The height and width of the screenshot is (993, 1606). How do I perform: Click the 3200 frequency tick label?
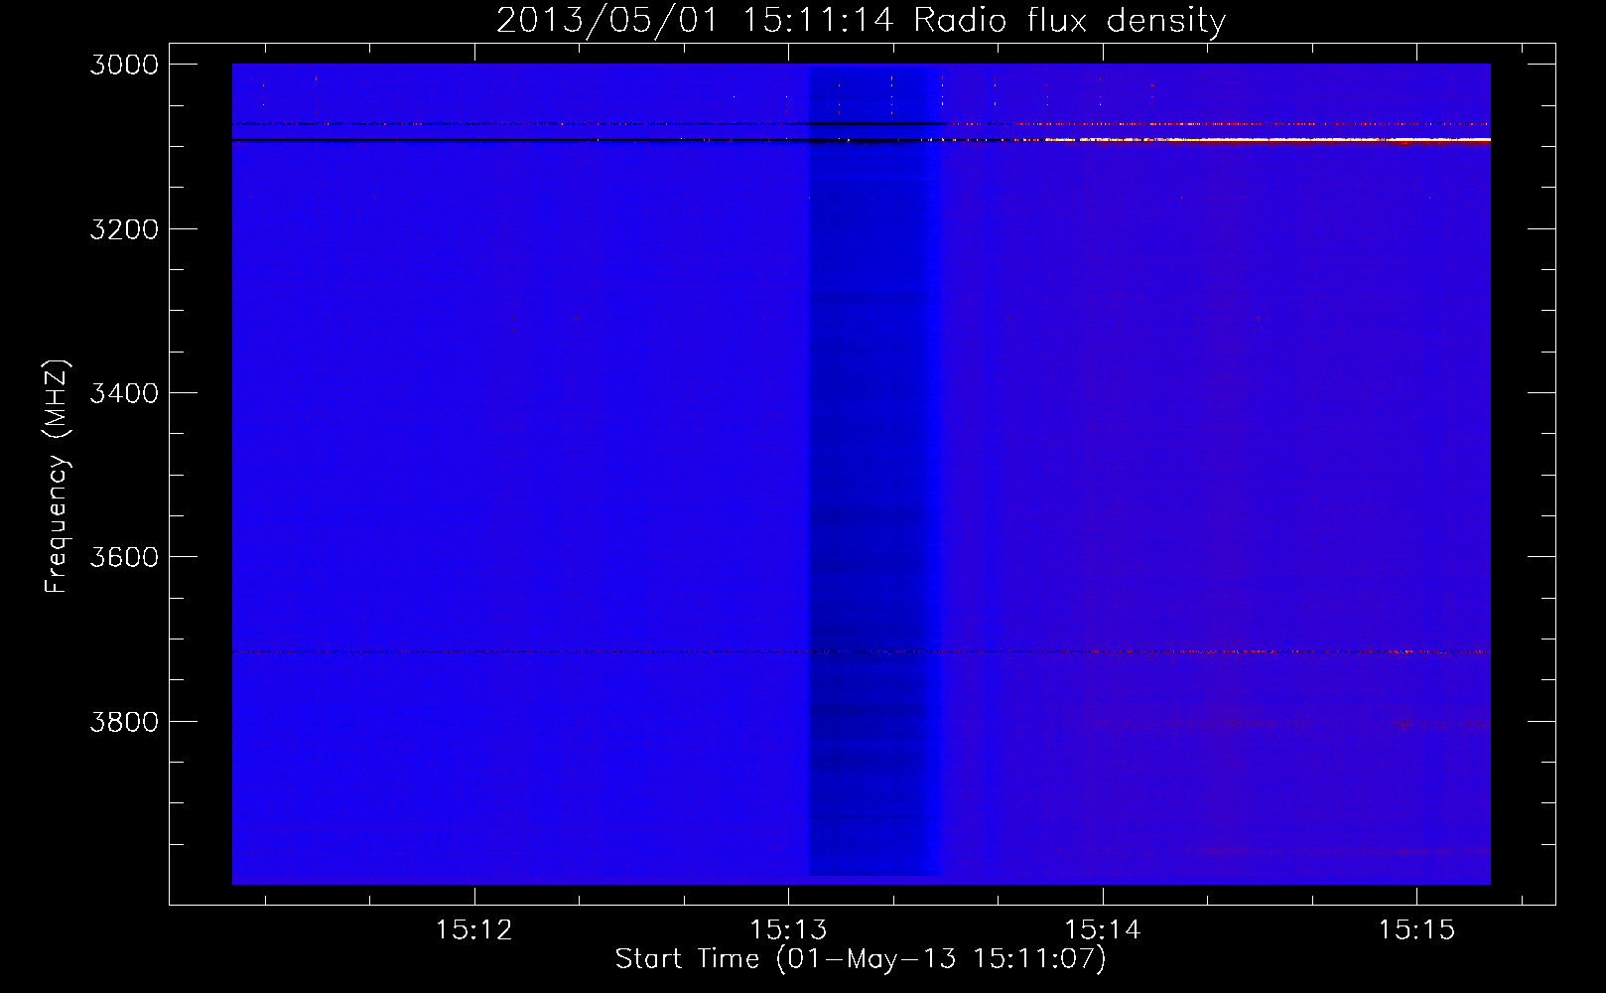[x=124, y=229]
